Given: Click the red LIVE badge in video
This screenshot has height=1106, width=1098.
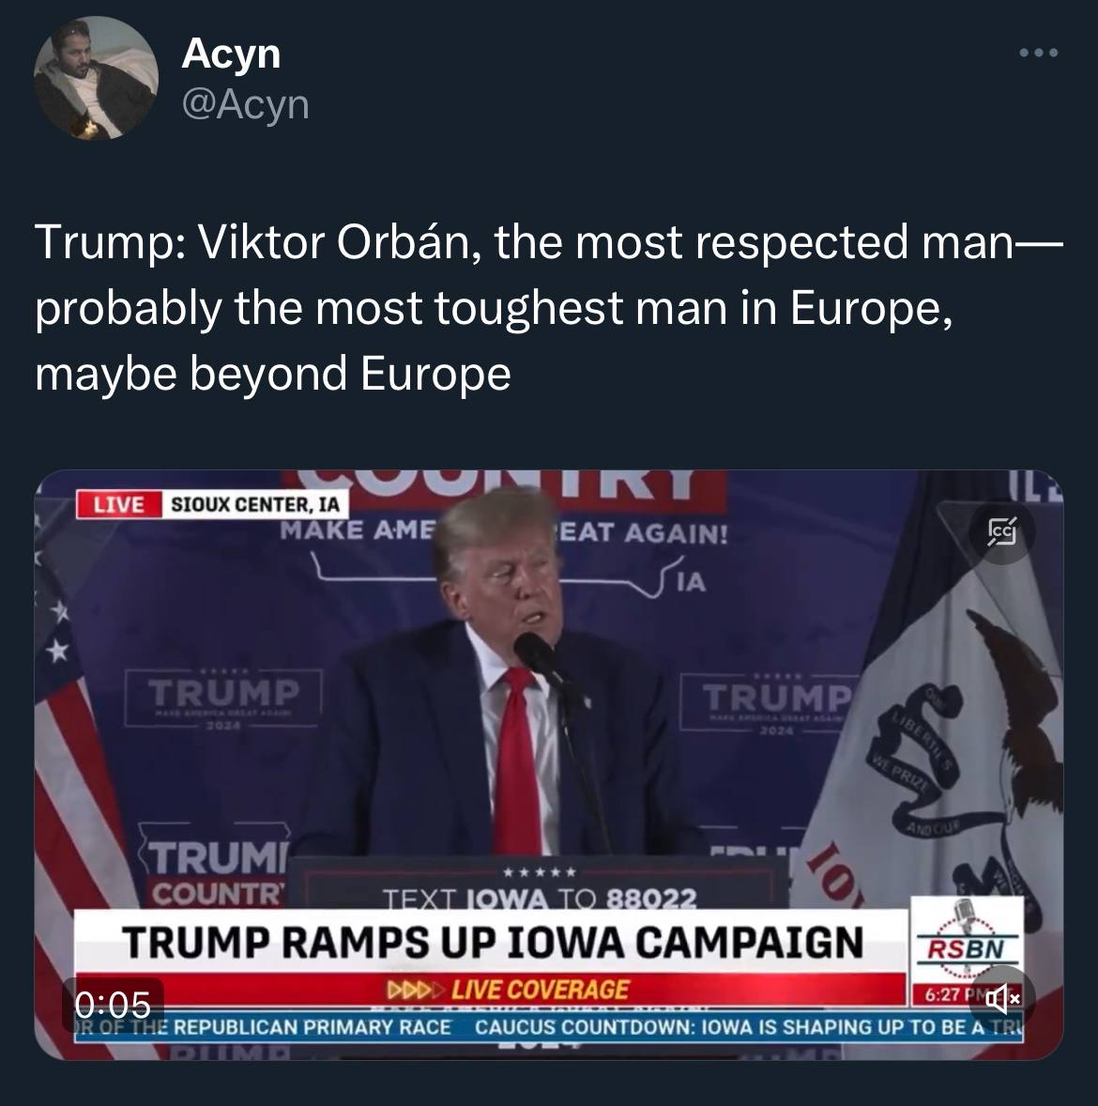Looking at the screenshot, I should [119, 504].
